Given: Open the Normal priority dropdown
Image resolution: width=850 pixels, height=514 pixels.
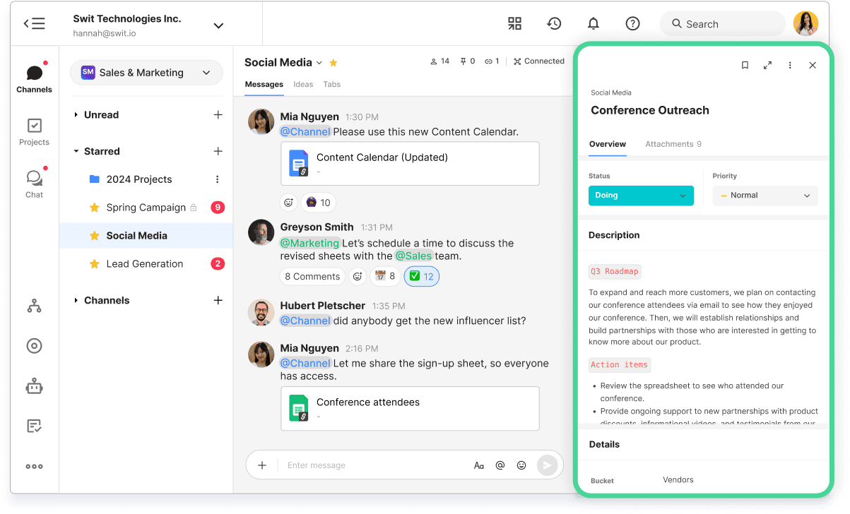Looking at the screenshot, I should [x=765, y=196].
